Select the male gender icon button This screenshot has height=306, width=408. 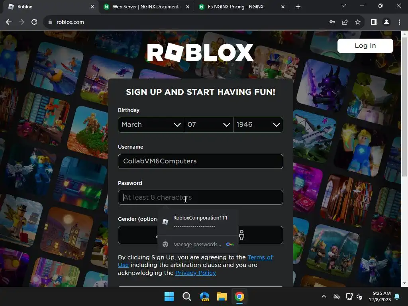tap(241, 235)
